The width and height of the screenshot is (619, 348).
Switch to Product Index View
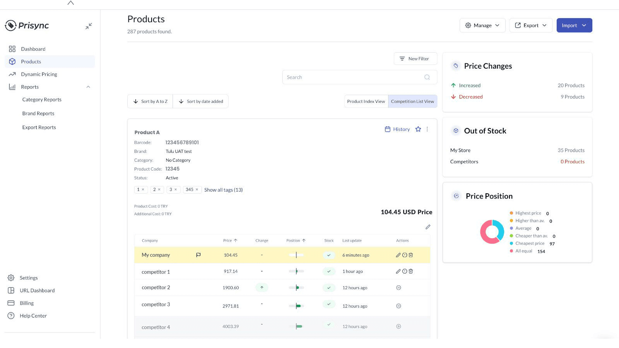coord(366,101)
